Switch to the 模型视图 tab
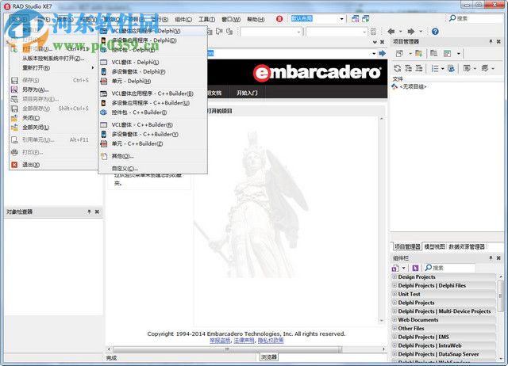The image size is (508, 366). click(x=434, y=246)
